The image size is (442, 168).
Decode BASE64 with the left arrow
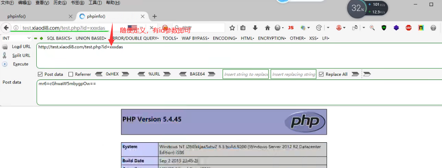[x=183, y=74]
